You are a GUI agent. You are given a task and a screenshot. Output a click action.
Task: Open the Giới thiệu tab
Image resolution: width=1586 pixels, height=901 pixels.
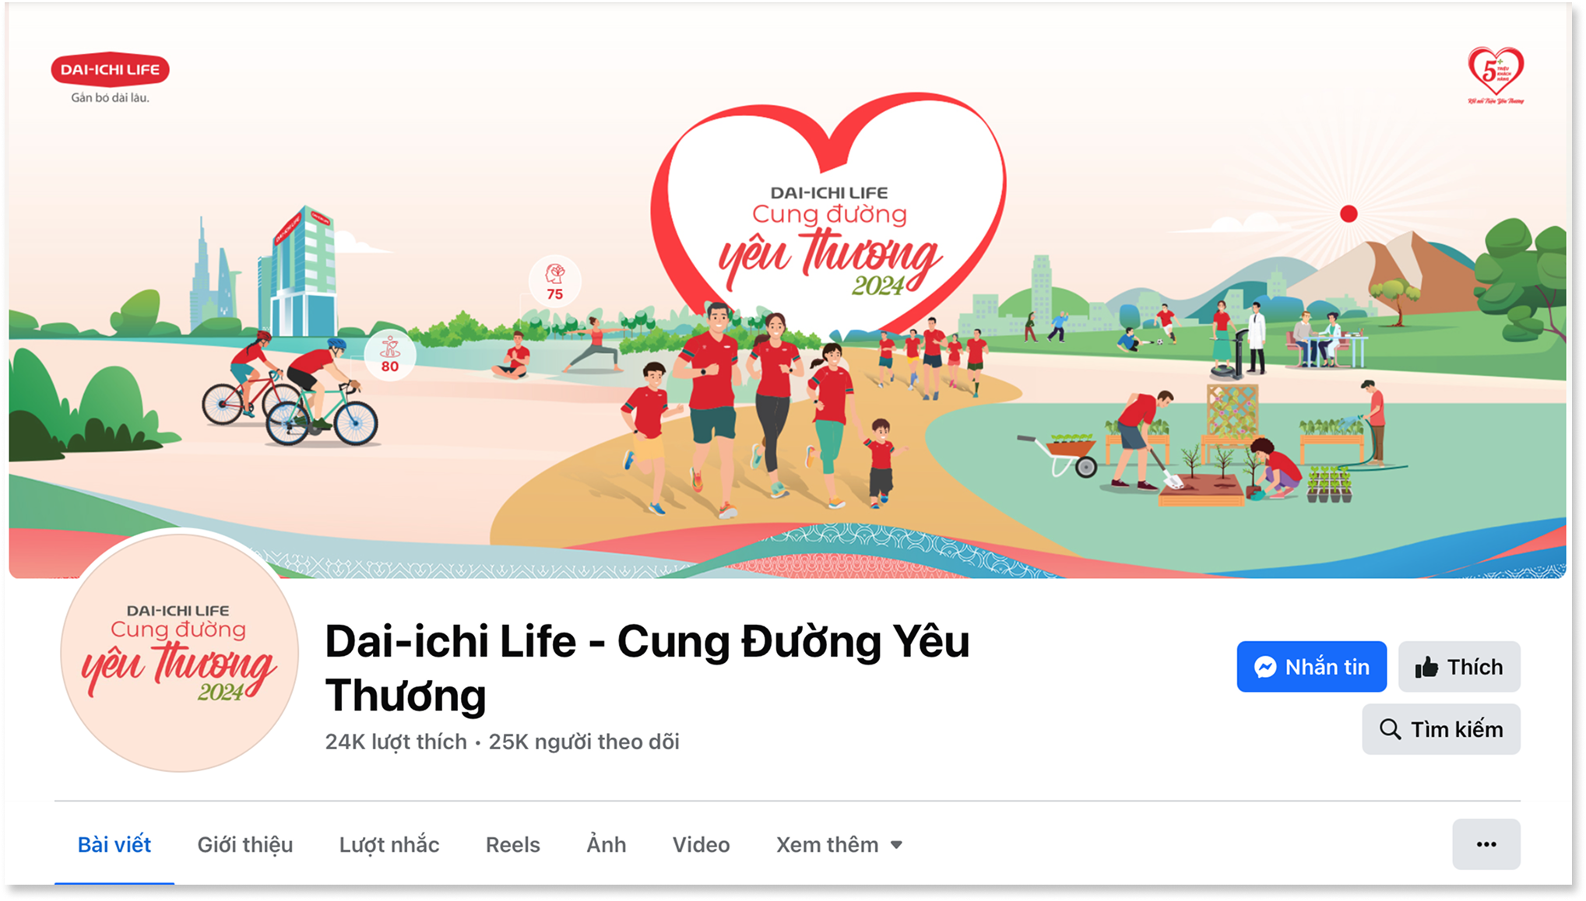point(245,845)
